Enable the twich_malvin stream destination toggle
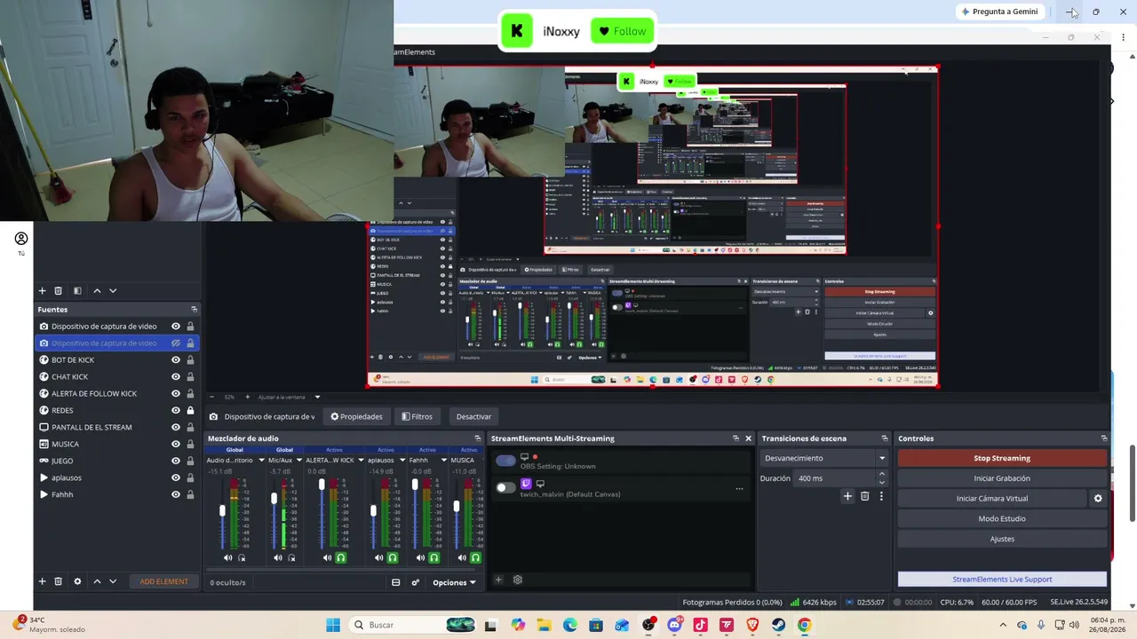This screenshot has width=1137, height=639. coord(505,487)
